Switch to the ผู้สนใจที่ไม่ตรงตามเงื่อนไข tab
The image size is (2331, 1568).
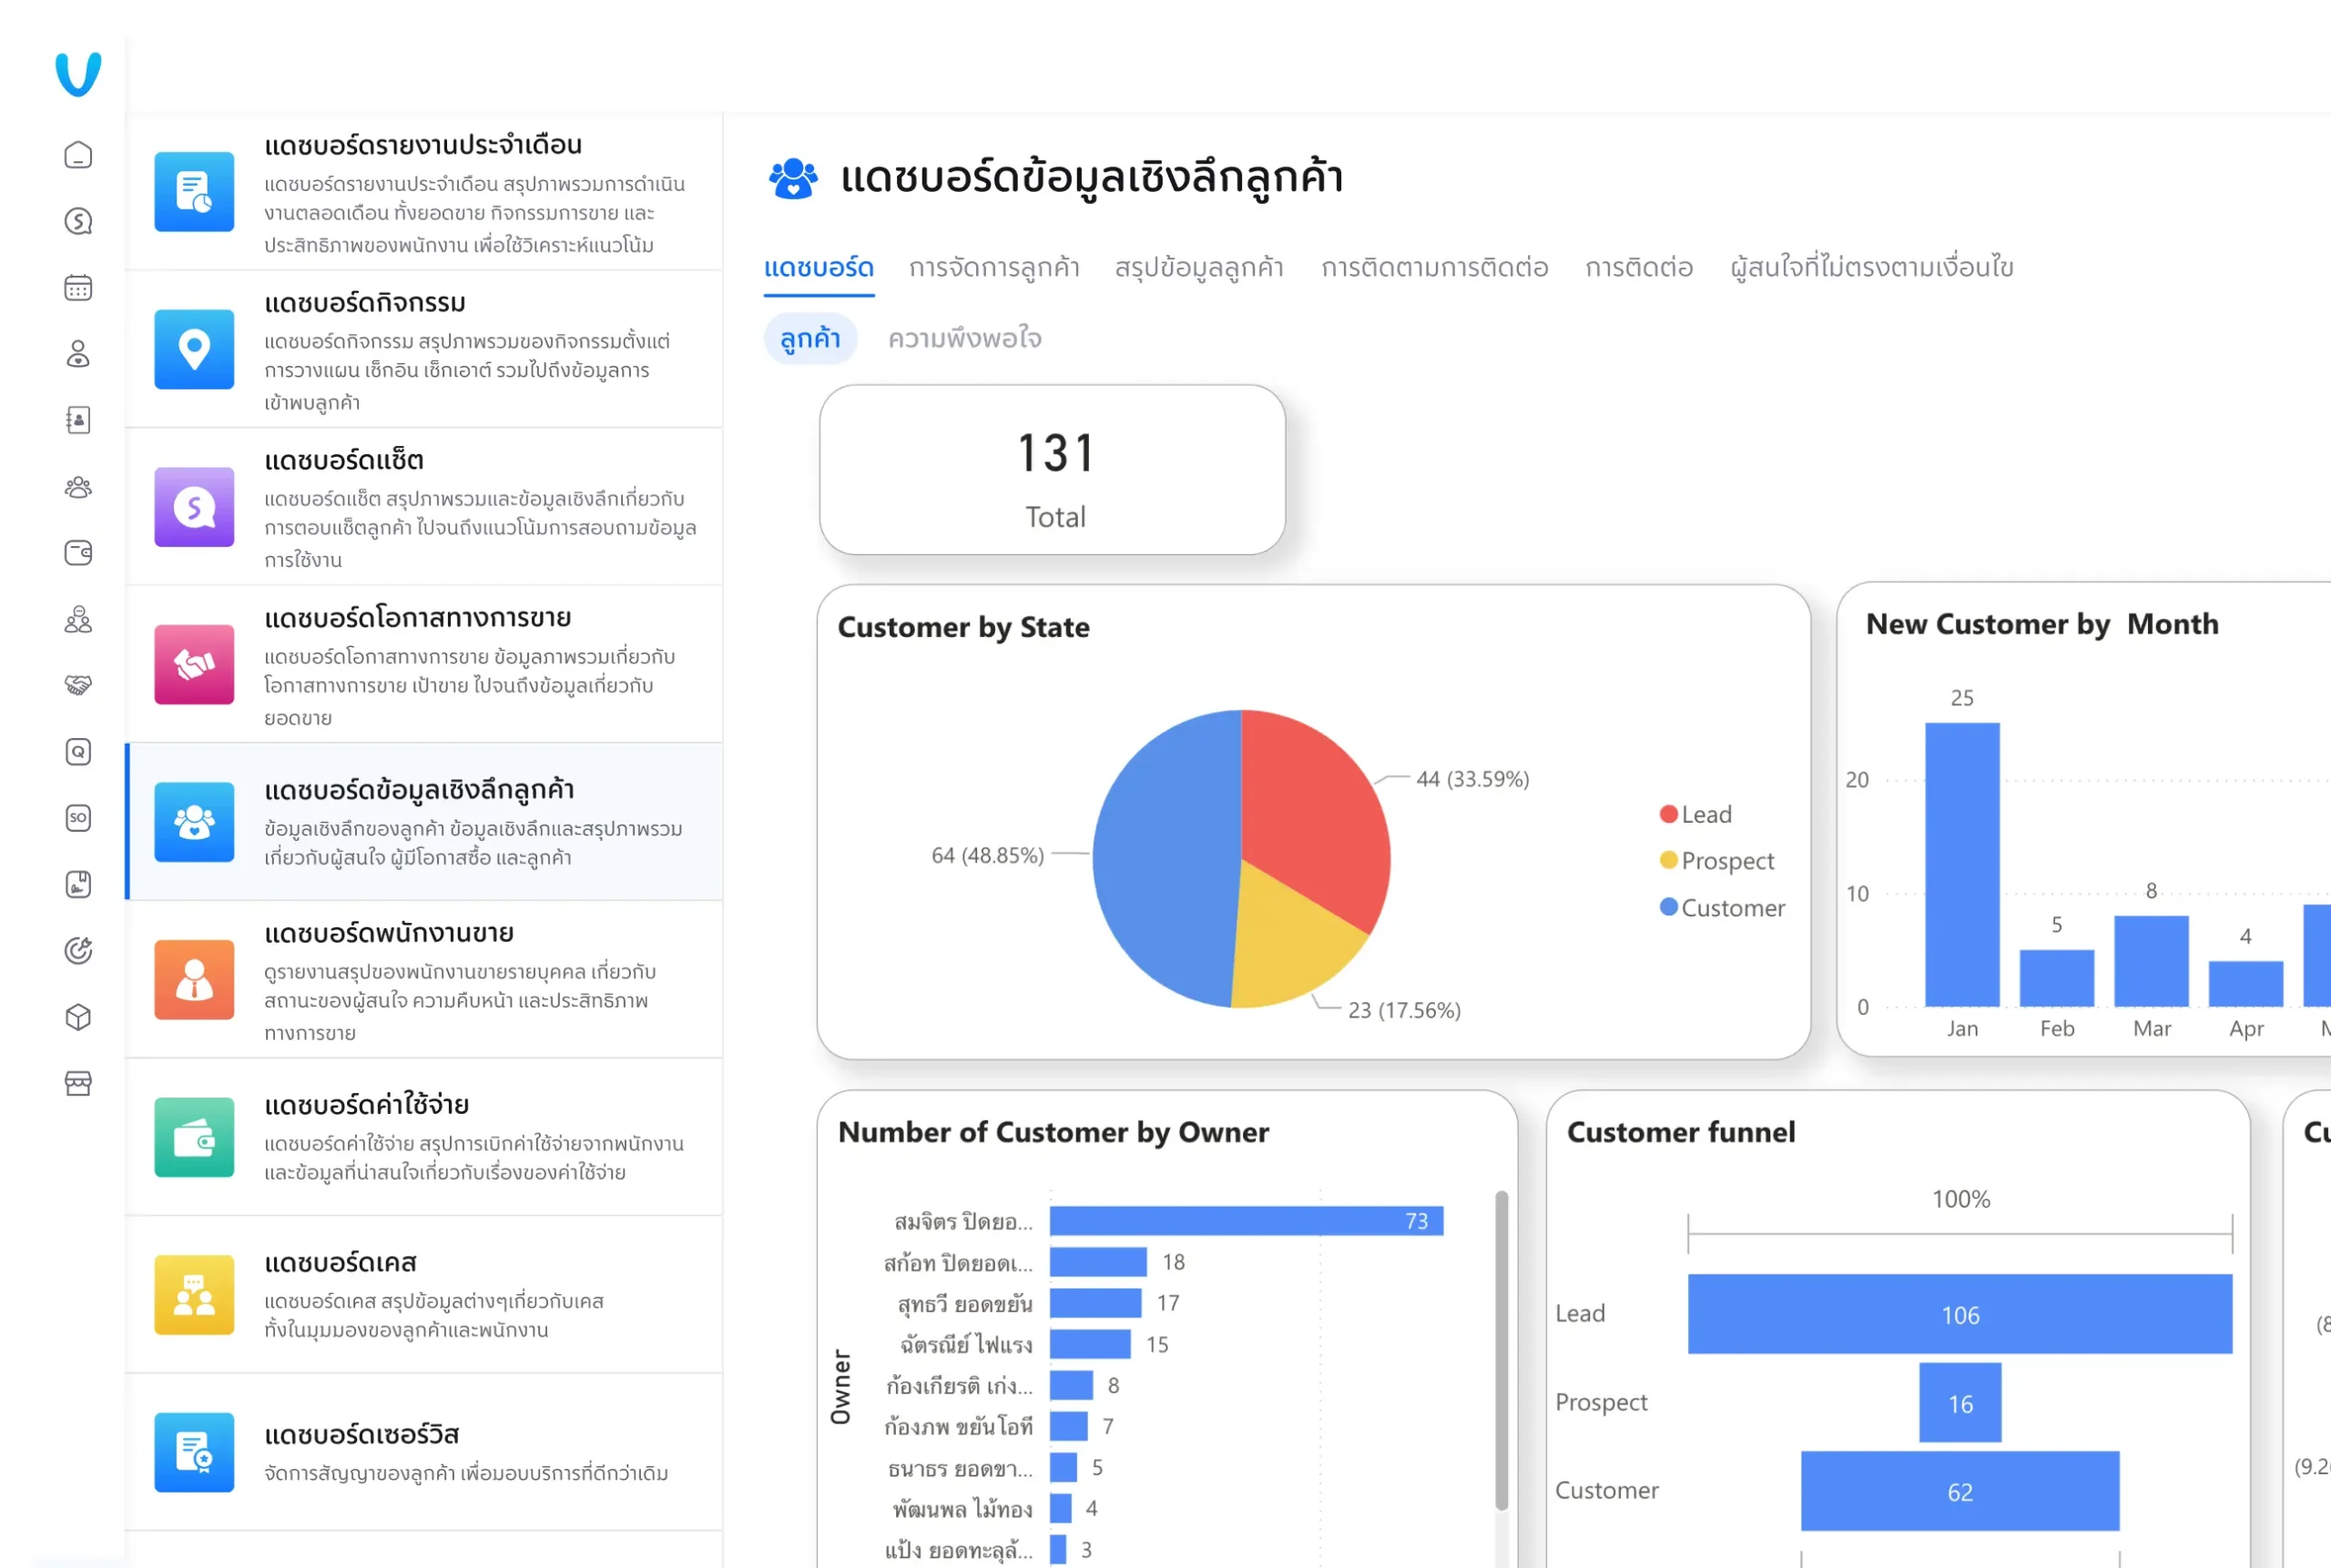1872,268
